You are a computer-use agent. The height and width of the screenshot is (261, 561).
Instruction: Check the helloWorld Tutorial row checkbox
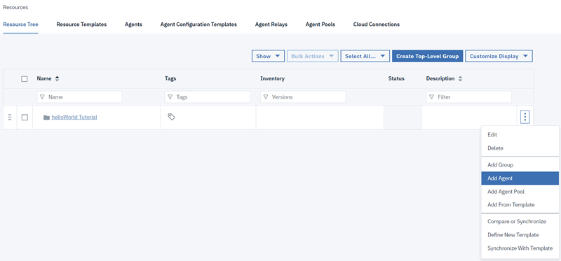(x=25, y=117)
